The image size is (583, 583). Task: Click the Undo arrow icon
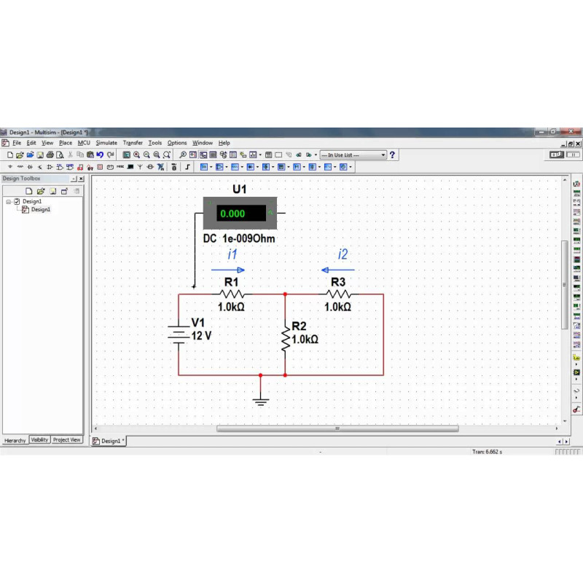(x=100, y=155)
